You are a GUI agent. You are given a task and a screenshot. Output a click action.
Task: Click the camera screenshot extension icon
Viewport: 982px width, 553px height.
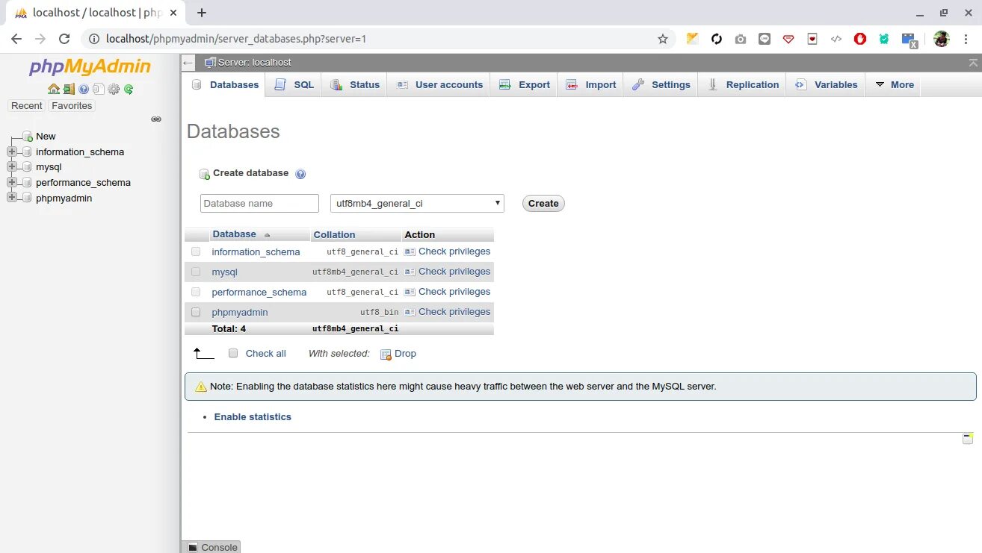[741, 39]
